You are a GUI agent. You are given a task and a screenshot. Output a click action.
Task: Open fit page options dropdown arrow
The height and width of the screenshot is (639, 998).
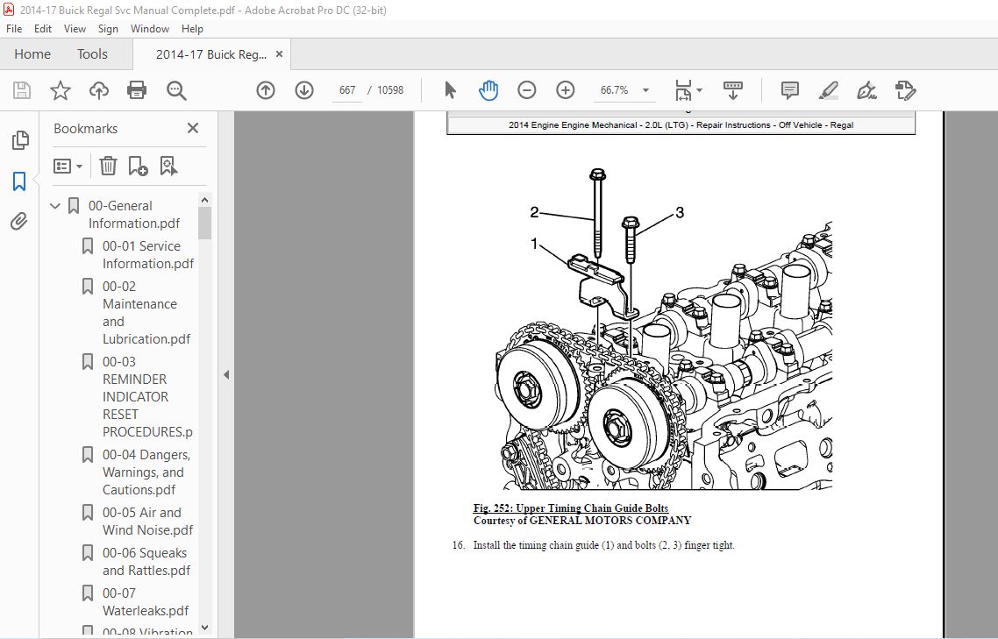coord(700,90)
